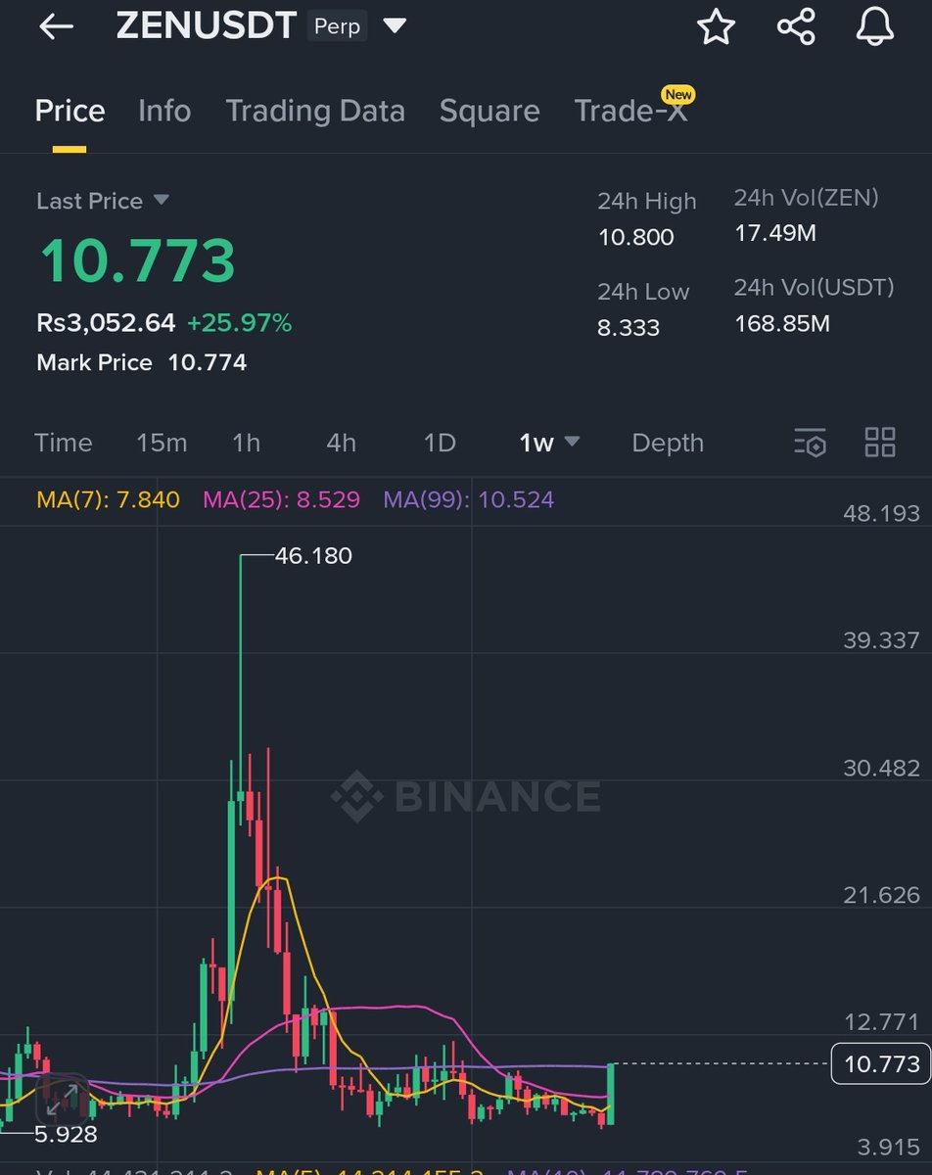Tap the 39.337 price axis label
Image resolution: width=932 pixels, height=1175 pixels.
(x=881, y=640)
